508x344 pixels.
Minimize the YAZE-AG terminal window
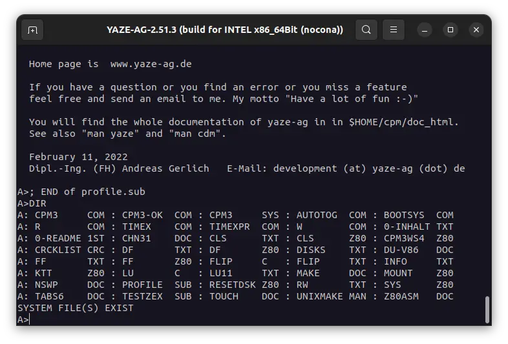(x=425, y=30)
